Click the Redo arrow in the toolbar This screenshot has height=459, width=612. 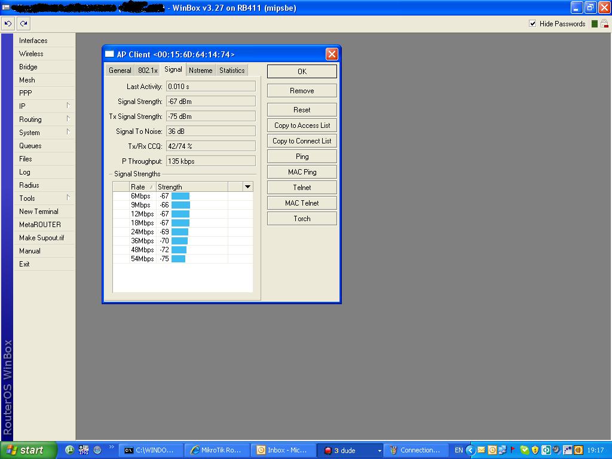[x=23, y=24]
